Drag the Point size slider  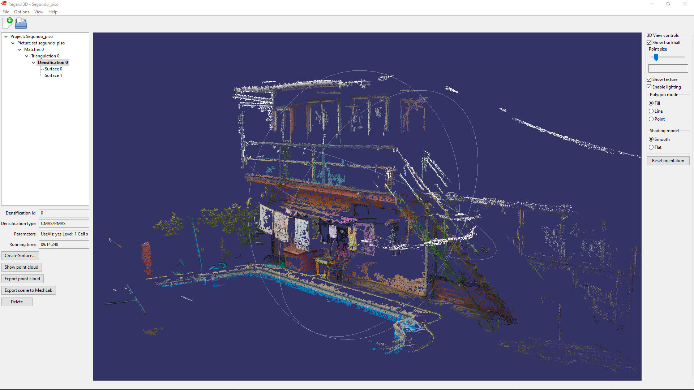coord(656,58)
